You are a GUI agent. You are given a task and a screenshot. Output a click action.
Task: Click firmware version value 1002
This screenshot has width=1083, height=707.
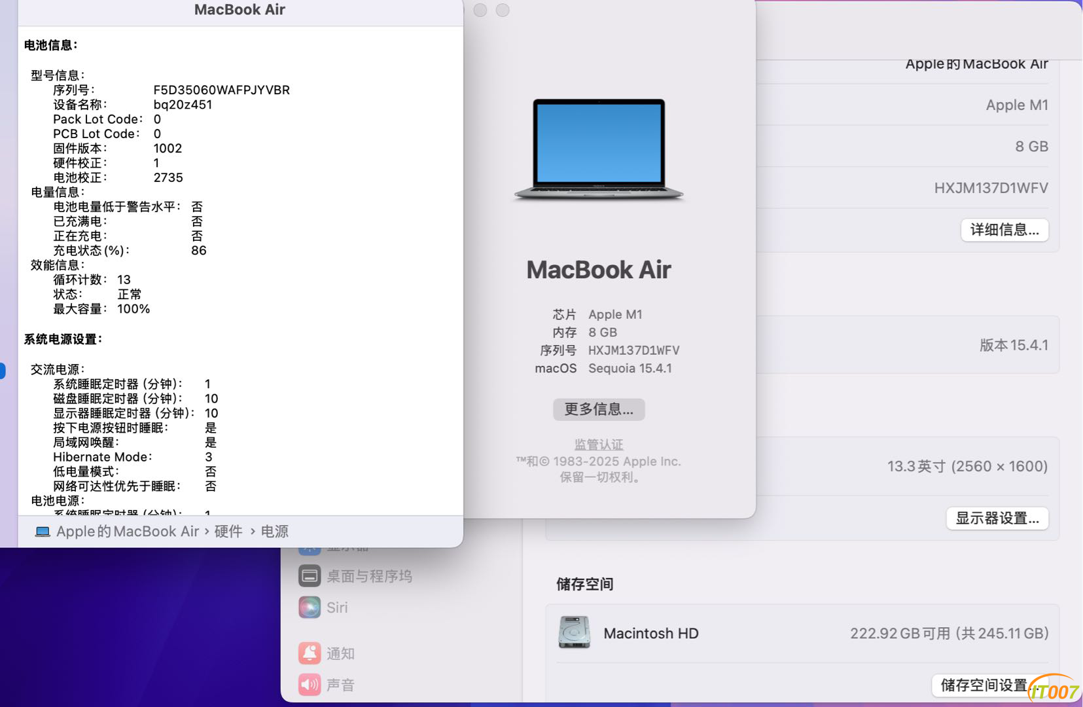pyautogui.click(x=168, y=149)
